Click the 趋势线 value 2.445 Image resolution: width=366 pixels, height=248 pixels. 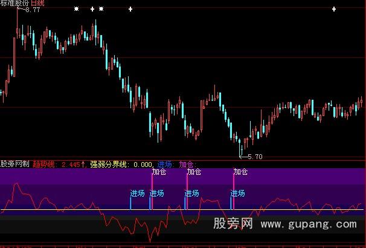coord(71,165)
